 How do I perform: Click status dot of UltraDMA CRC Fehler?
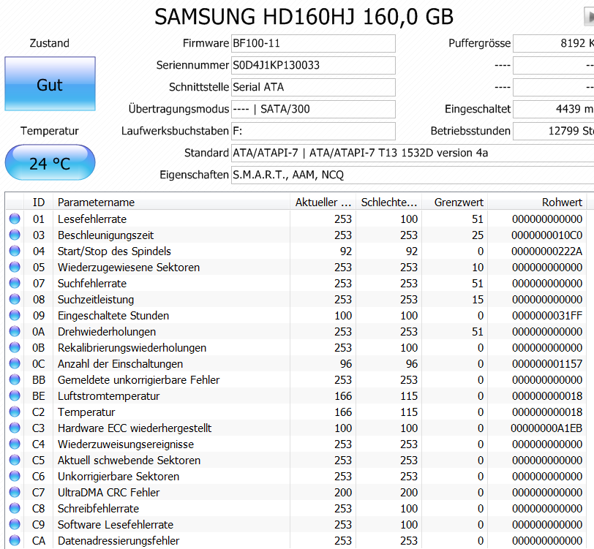15,493
